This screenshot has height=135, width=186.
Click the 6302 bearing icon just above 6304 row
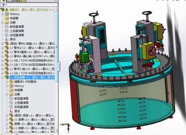tap(7, 61)
